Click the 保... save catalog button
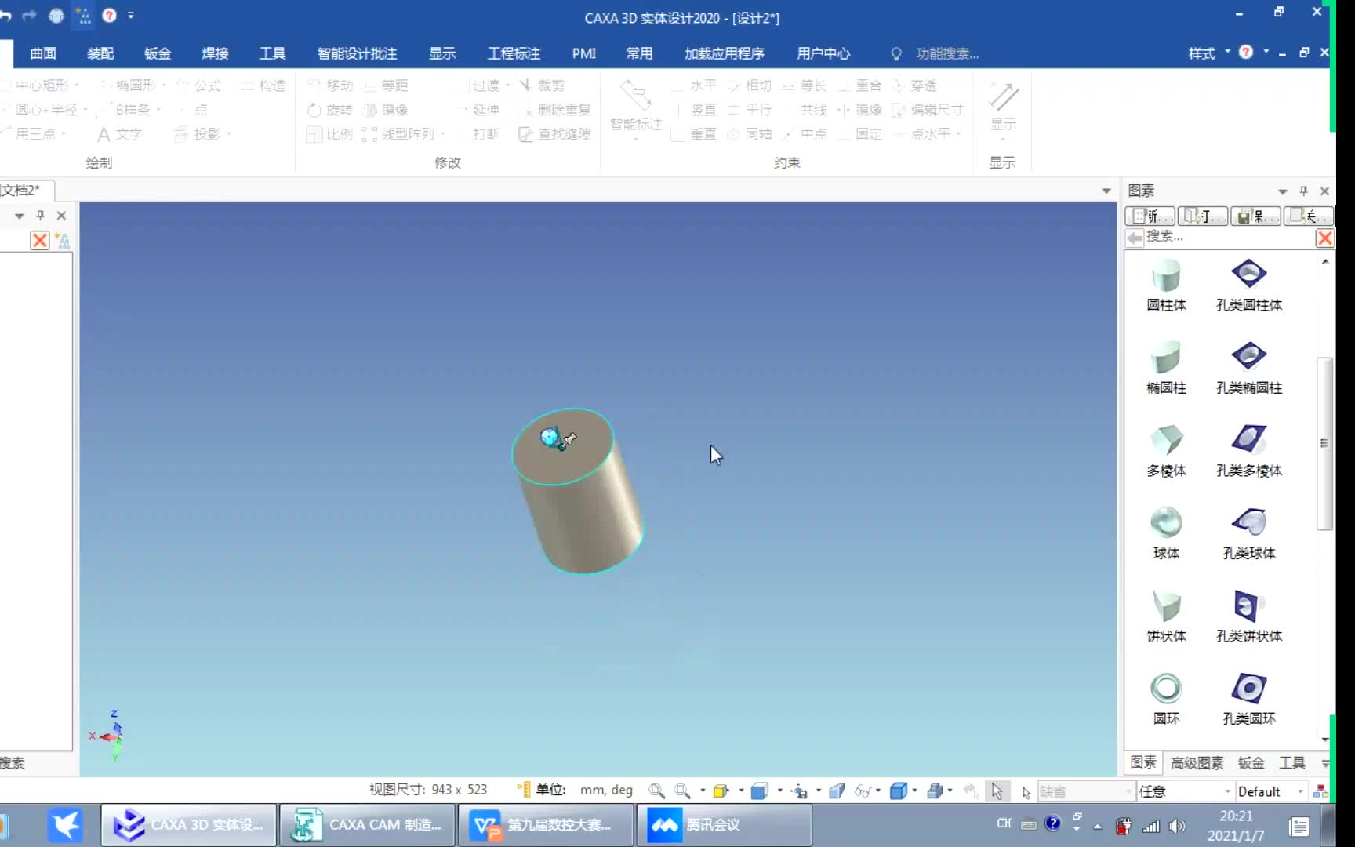The height and width of the screenshot is (847, 1355). click(1255, 216)
